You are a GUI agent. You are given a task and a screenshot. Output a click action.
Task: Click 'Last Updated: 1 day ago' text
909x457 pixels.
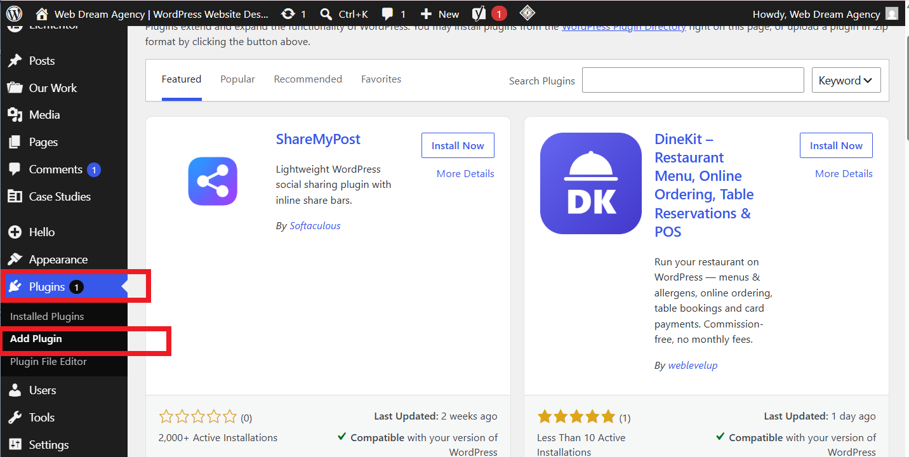[819, 416]
